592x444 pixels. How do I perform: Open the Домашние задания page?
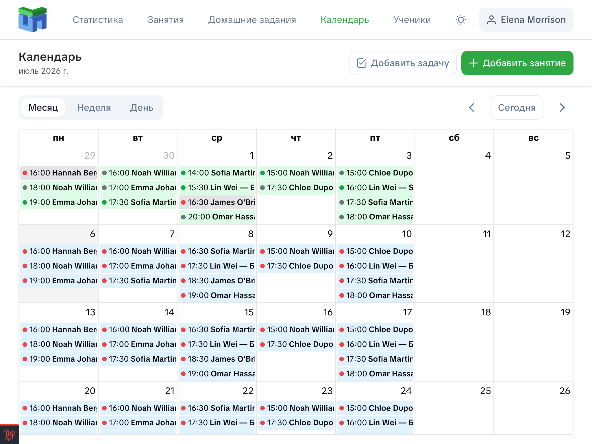coord(252,20)
